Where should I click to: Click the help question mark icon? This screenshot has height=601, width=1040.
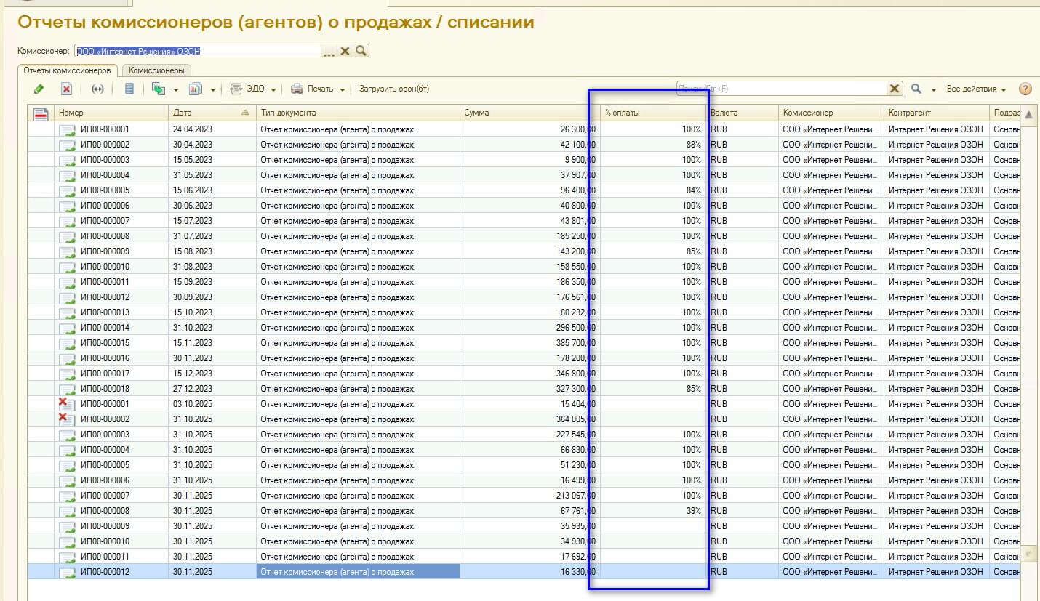click(1025, 89)
